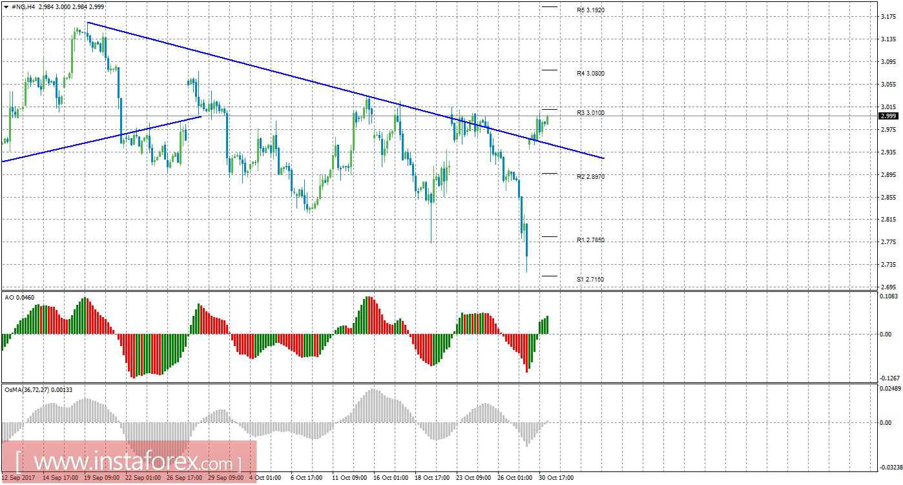The height and width of the screenshot is (485, 903).
Task: Click the 18 Oct 17:00 time label
Action: tap(433, 479)
